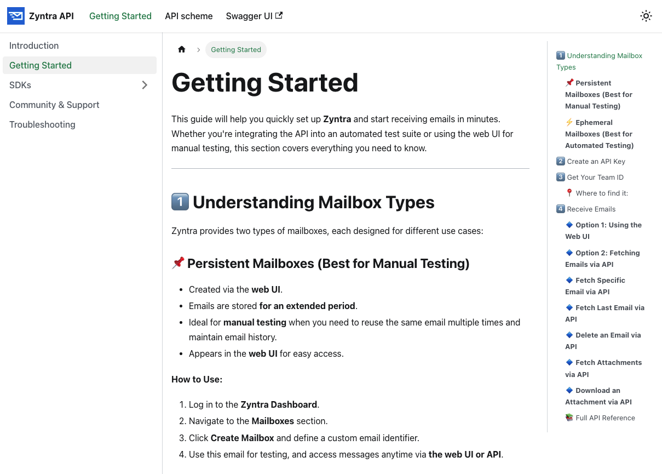Select Introduction in the sidebar
The image size is (662, 474).
coord(34,45)
